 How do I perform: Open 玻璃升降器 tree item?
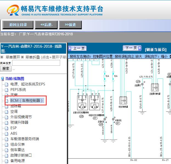click(19, 123)
